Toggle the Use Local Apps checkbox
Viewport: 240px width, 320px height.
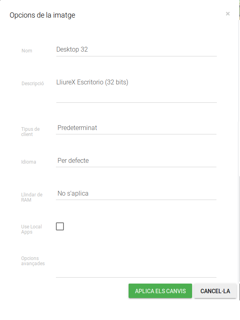[60, 226]
